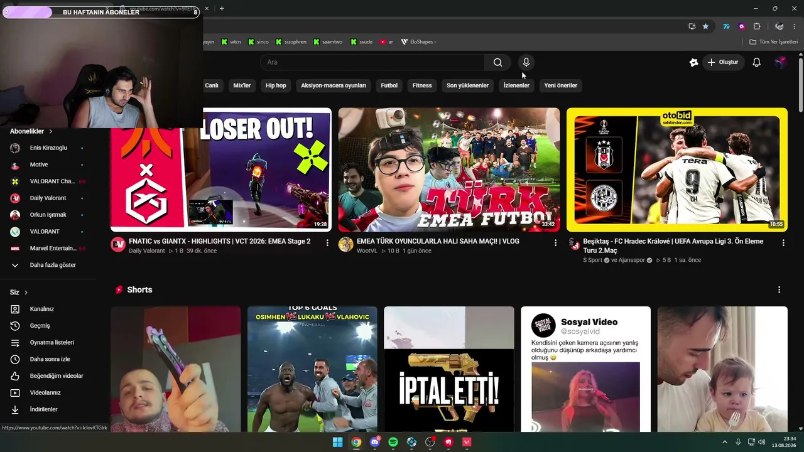Bookmark this page with the star icon
The width and height of the screenshot is (804, 452).
coord(705,26)
